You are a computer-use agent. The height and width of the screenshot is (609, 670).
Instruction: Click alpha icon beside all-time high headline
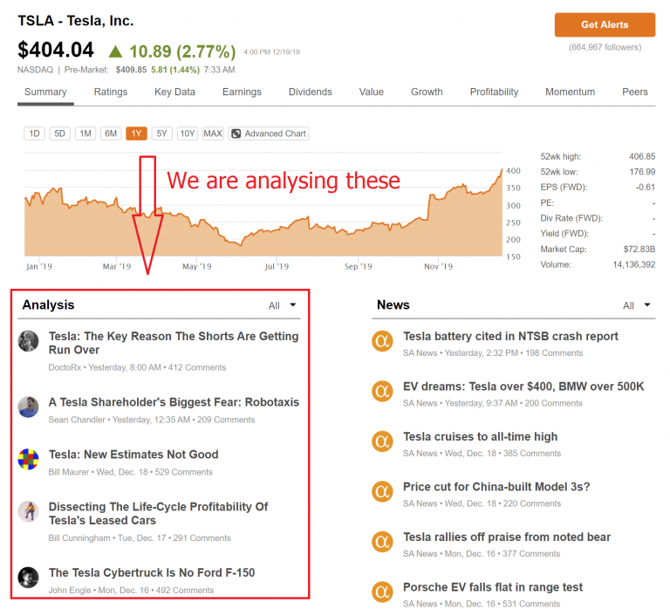[382, 441]
